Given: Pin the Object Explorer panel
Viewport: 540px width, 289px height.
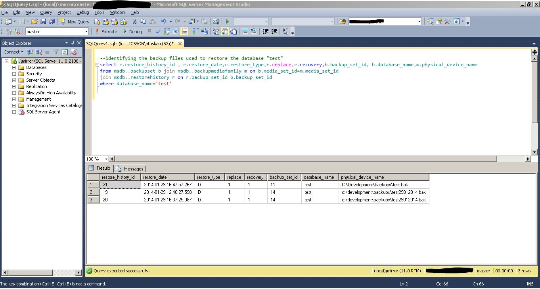Looking at the screenshot, I should point(73,43).
